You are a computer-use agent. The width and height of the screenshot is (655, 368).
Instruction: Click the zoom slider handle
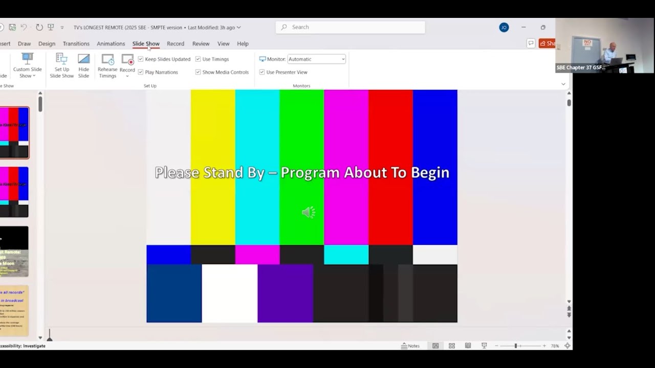516,346
